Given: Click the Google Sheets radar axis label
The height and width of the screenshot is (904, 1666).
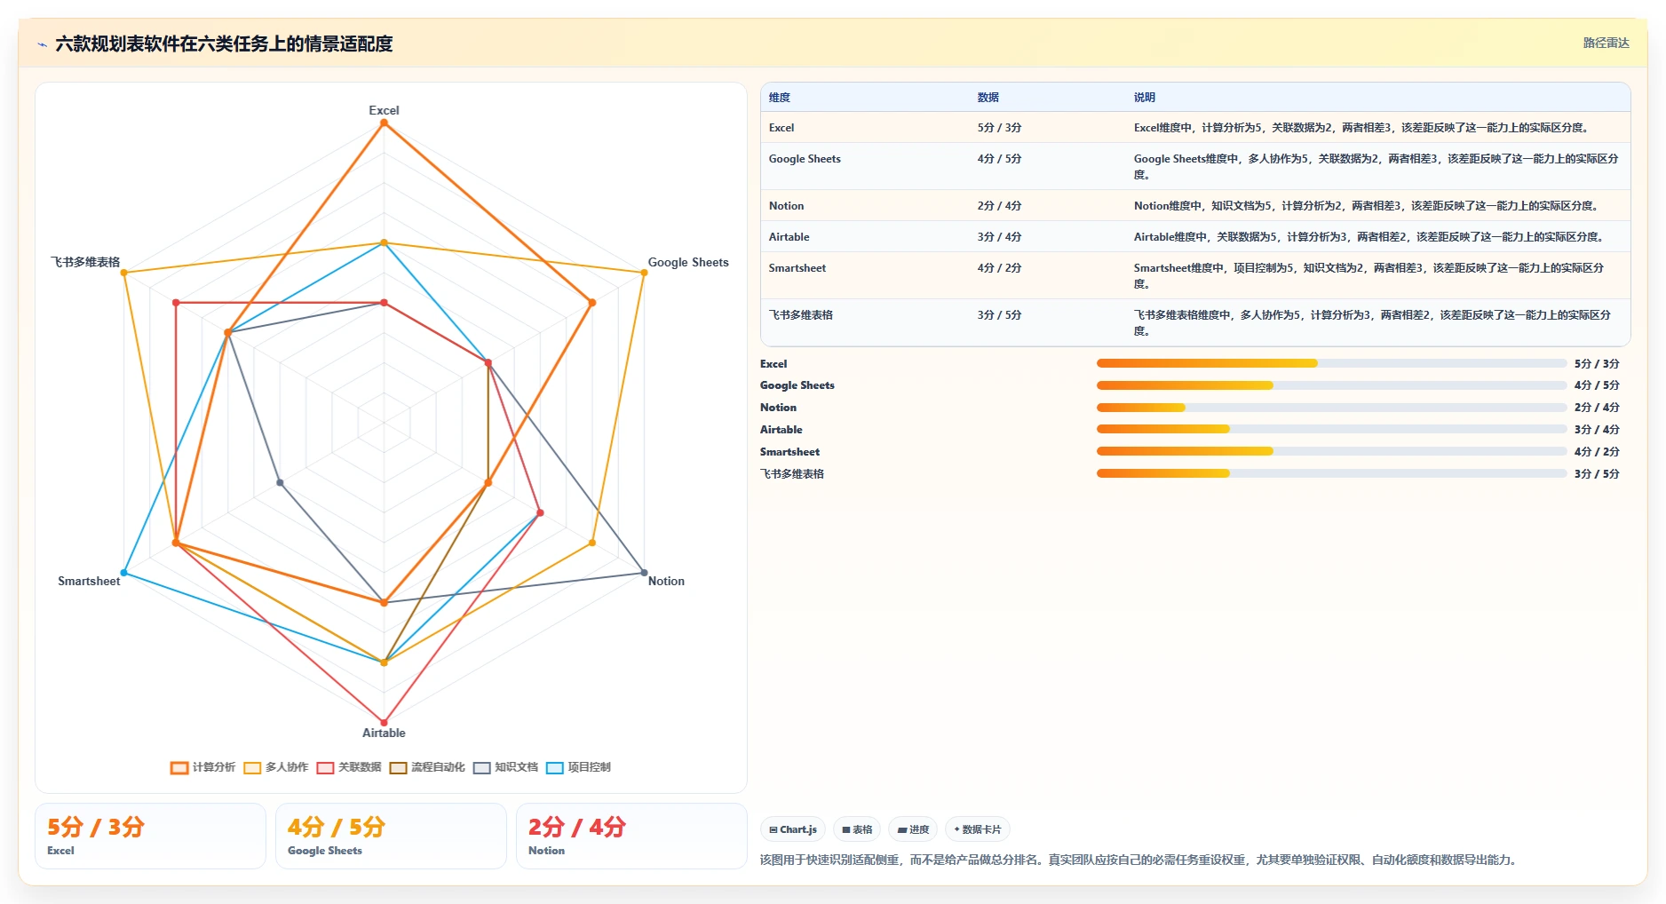Looking at the screenshot, I should coord(688,262).
